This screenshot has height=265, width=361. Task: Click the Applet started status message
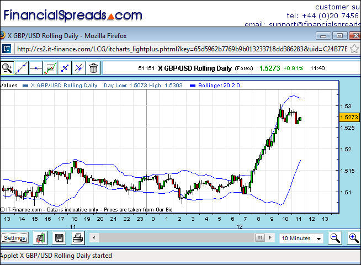(56, 256)
